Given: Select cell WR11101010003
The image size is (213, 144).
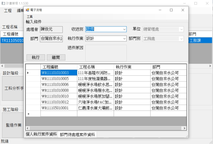Looking at the screenshot, I should (x=59, y=73).
